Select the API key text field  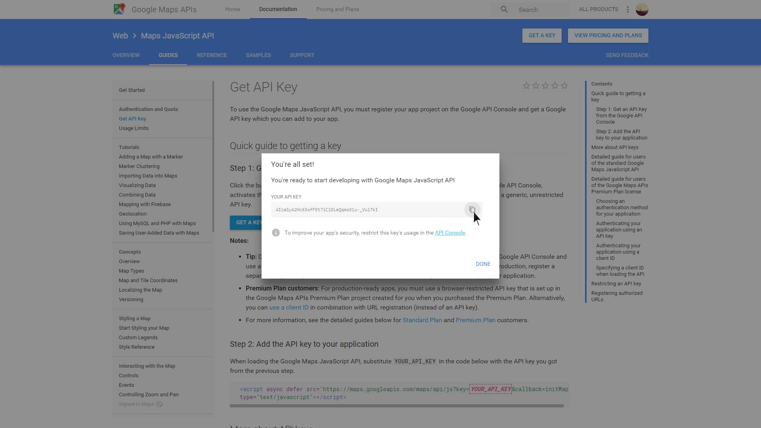367,210
